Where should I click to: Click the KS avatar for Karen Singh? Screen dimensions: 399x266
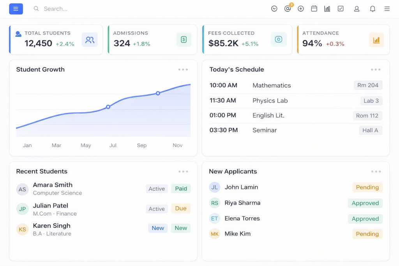pos(22,229)
